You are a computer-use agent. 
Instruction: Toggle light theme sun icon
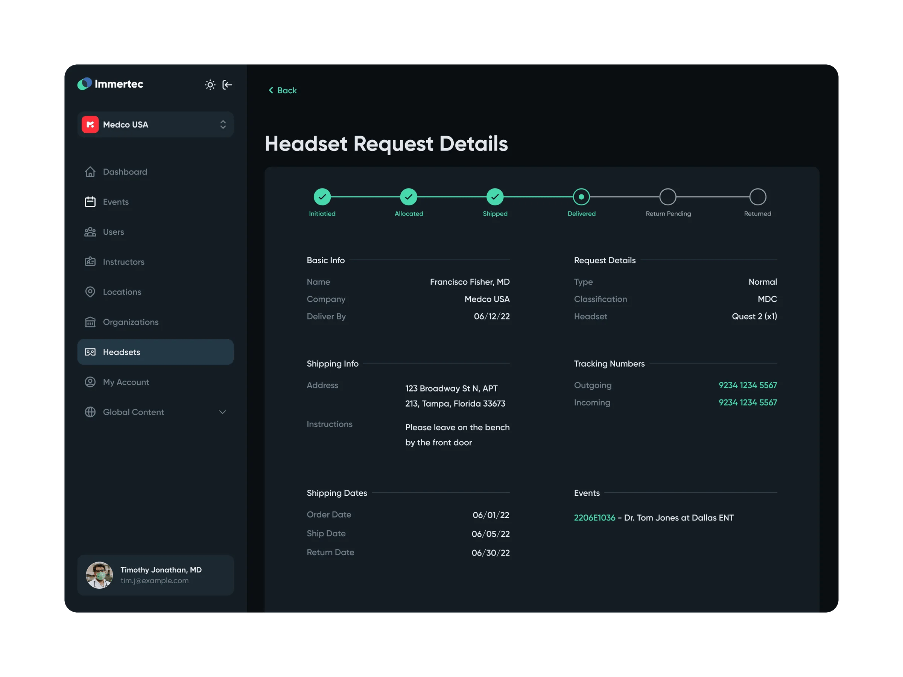tap(210, 85)
